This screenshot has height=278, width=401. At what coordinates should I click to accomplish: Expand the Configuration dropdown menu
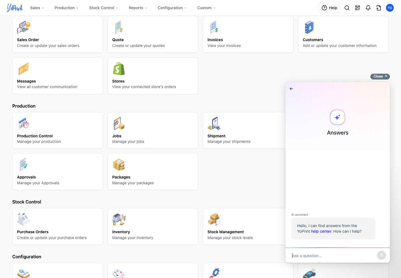point(172,8)
